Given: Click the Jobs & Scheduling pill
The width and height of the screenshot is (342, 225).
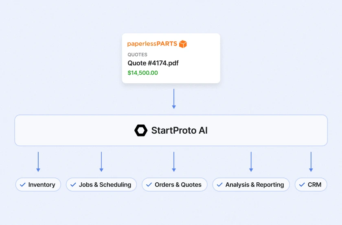Looking at the screenshot, I should tap(101, 184).
